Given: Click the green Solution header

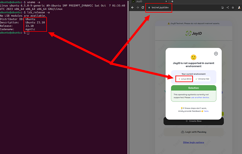Looking at the screenshot, I should coord(194,88).
